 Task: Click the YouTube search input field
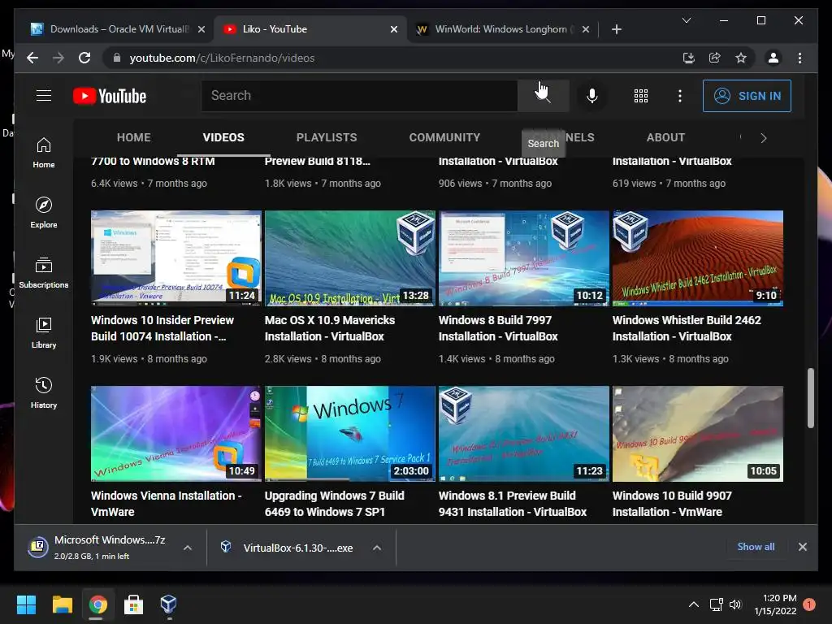[x=359, y=96]
